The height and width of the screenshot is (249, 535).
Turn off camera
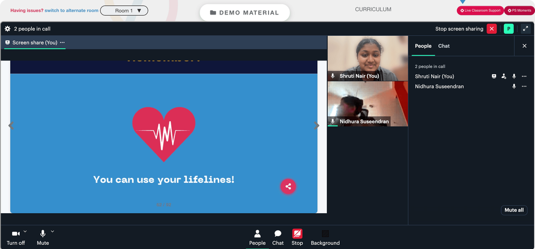point(16,238)
